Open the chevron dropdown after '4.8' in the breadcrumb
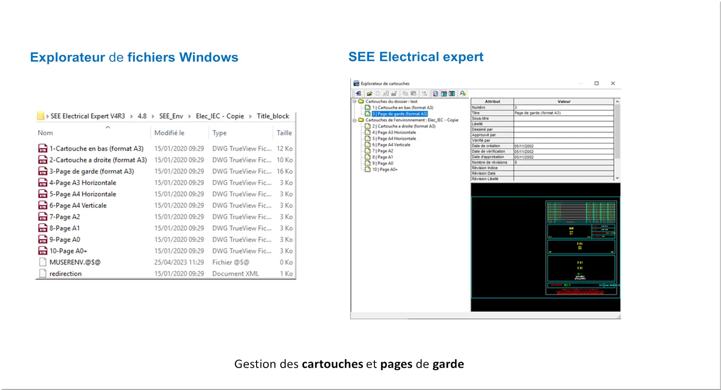The image size is (721, 390). click(x=153, y=116)
